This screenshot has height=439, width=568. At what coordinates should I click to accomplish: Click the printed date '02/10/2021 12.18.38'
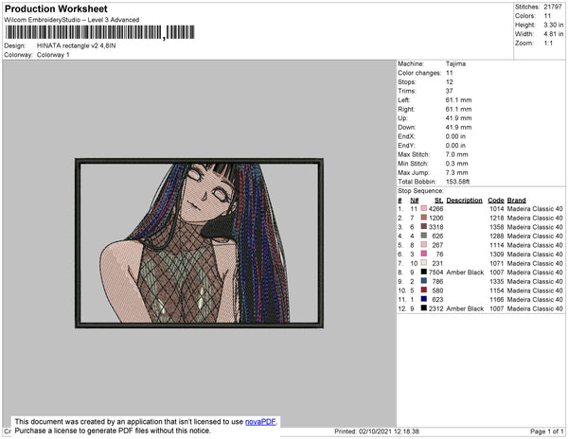pos(389,431)
